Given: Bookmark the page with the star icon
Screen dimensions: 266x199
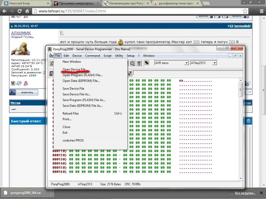Looking at the screenshot, I should pos(245,11).
